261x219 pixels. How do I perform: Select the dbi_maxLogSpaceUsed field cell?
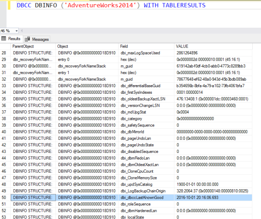click(x=146, y=53)
